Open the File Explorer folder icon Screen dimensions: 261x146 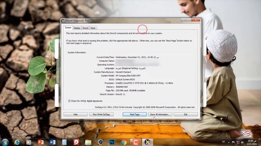(x=88, y=142)
